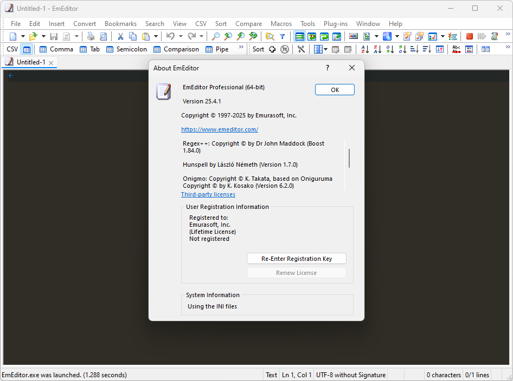The height and width of the screenshot is (381, 513).
Task: Click the Find in Files folder-magnifier icon
Action: point(270,36)
